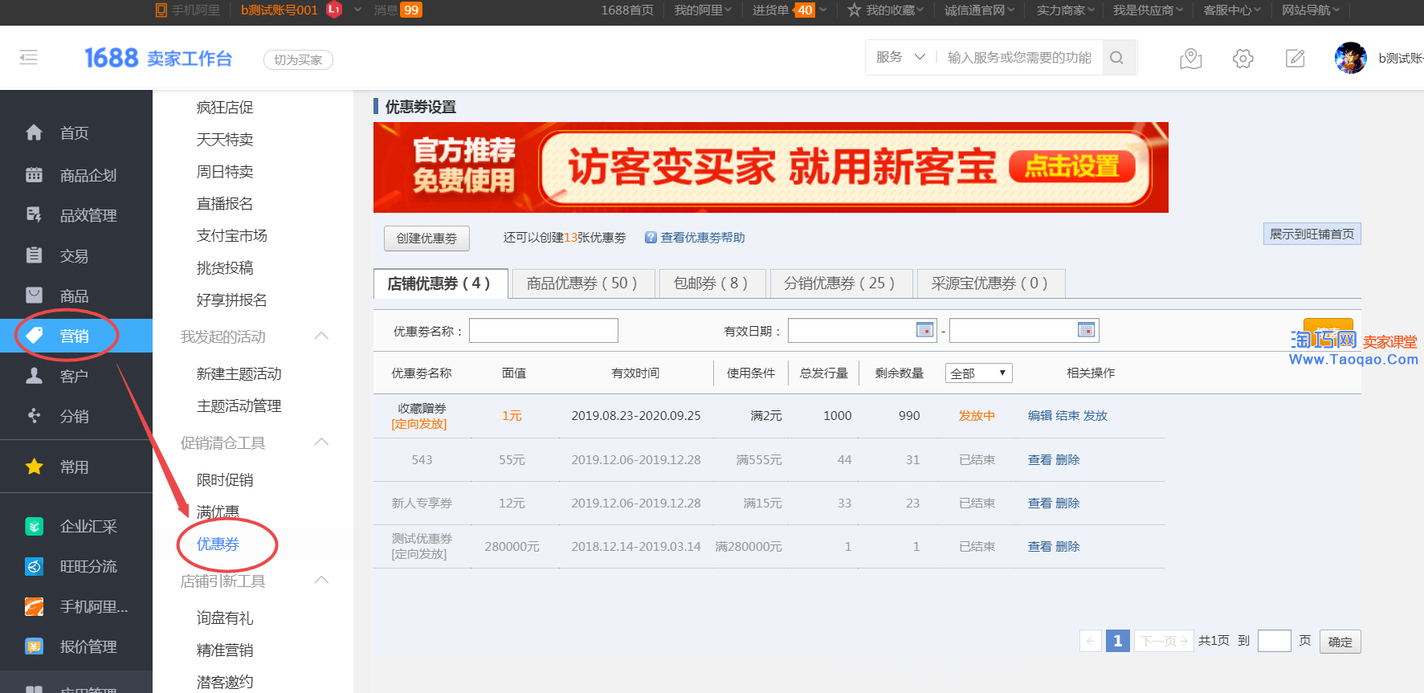Click the service search input box
This screenshot has height=693, width=1424.
click(x=1019, y=58)
